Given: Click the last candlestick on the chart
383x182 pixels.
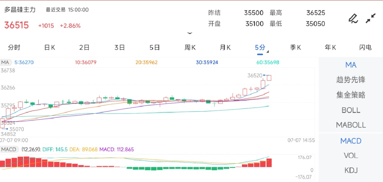Looking at the screenshot, I should coord(269,78).
